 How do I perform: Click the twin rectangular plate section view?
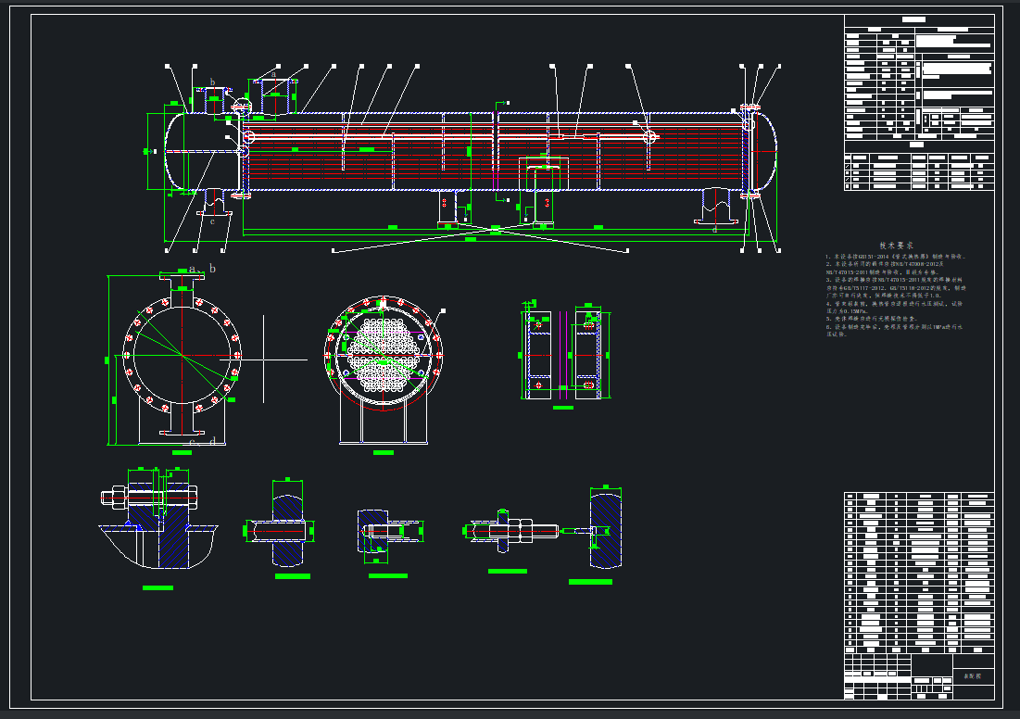[x=562, y=356]
